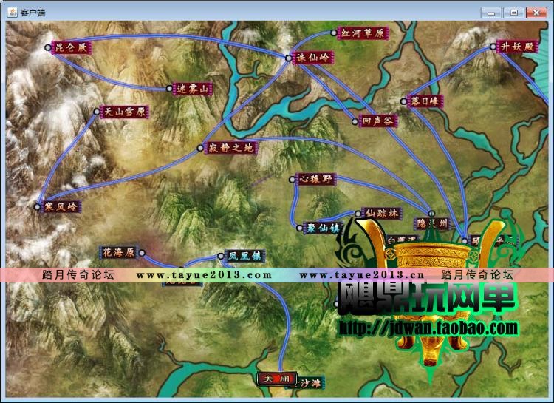554x403 pixels.
Task: Go to 心猿野 location
Action: coord(315,179)
